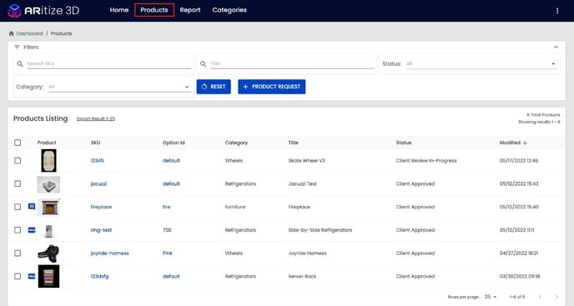Viewport: 574px width, 306px height.
Task: Click the blue badge icon on the ring-test row
Action: [x=32, y=230]
